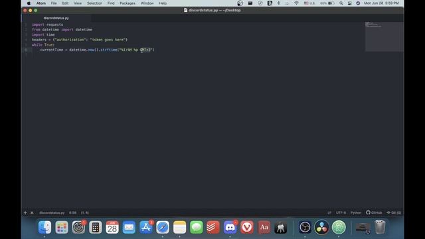Image resolution: width=425 pixels, height=239 pixels.
Task: Click "token goes here" string in line 4
Action: pos(108,40)
